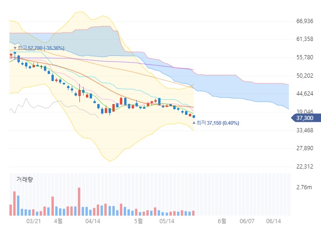Select the low marker label 최저 37,150
321x234 pixels.
point(216,123)
